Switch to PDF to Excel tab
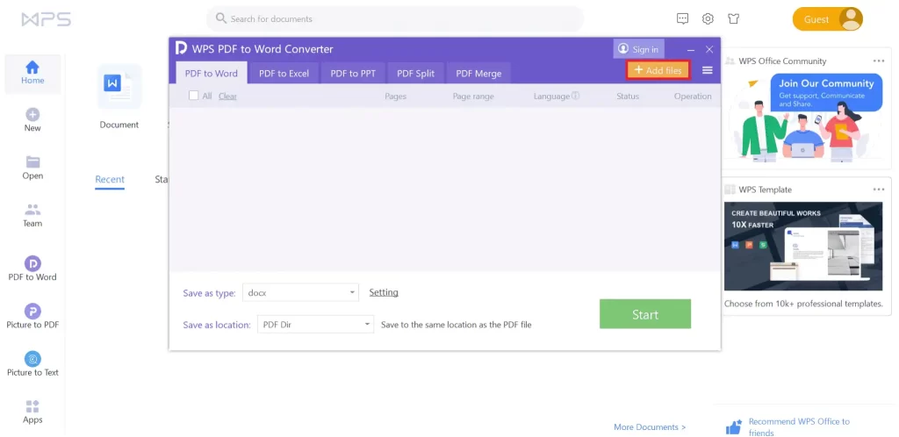 (284, 73)
